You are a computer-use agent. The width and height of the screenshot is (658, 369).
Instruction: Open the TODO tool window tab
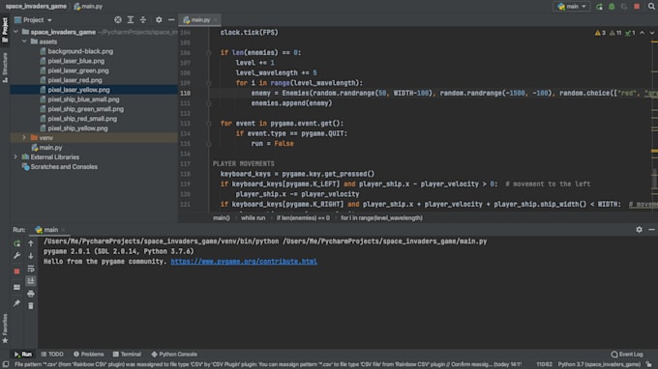click(x=52, y=355)
